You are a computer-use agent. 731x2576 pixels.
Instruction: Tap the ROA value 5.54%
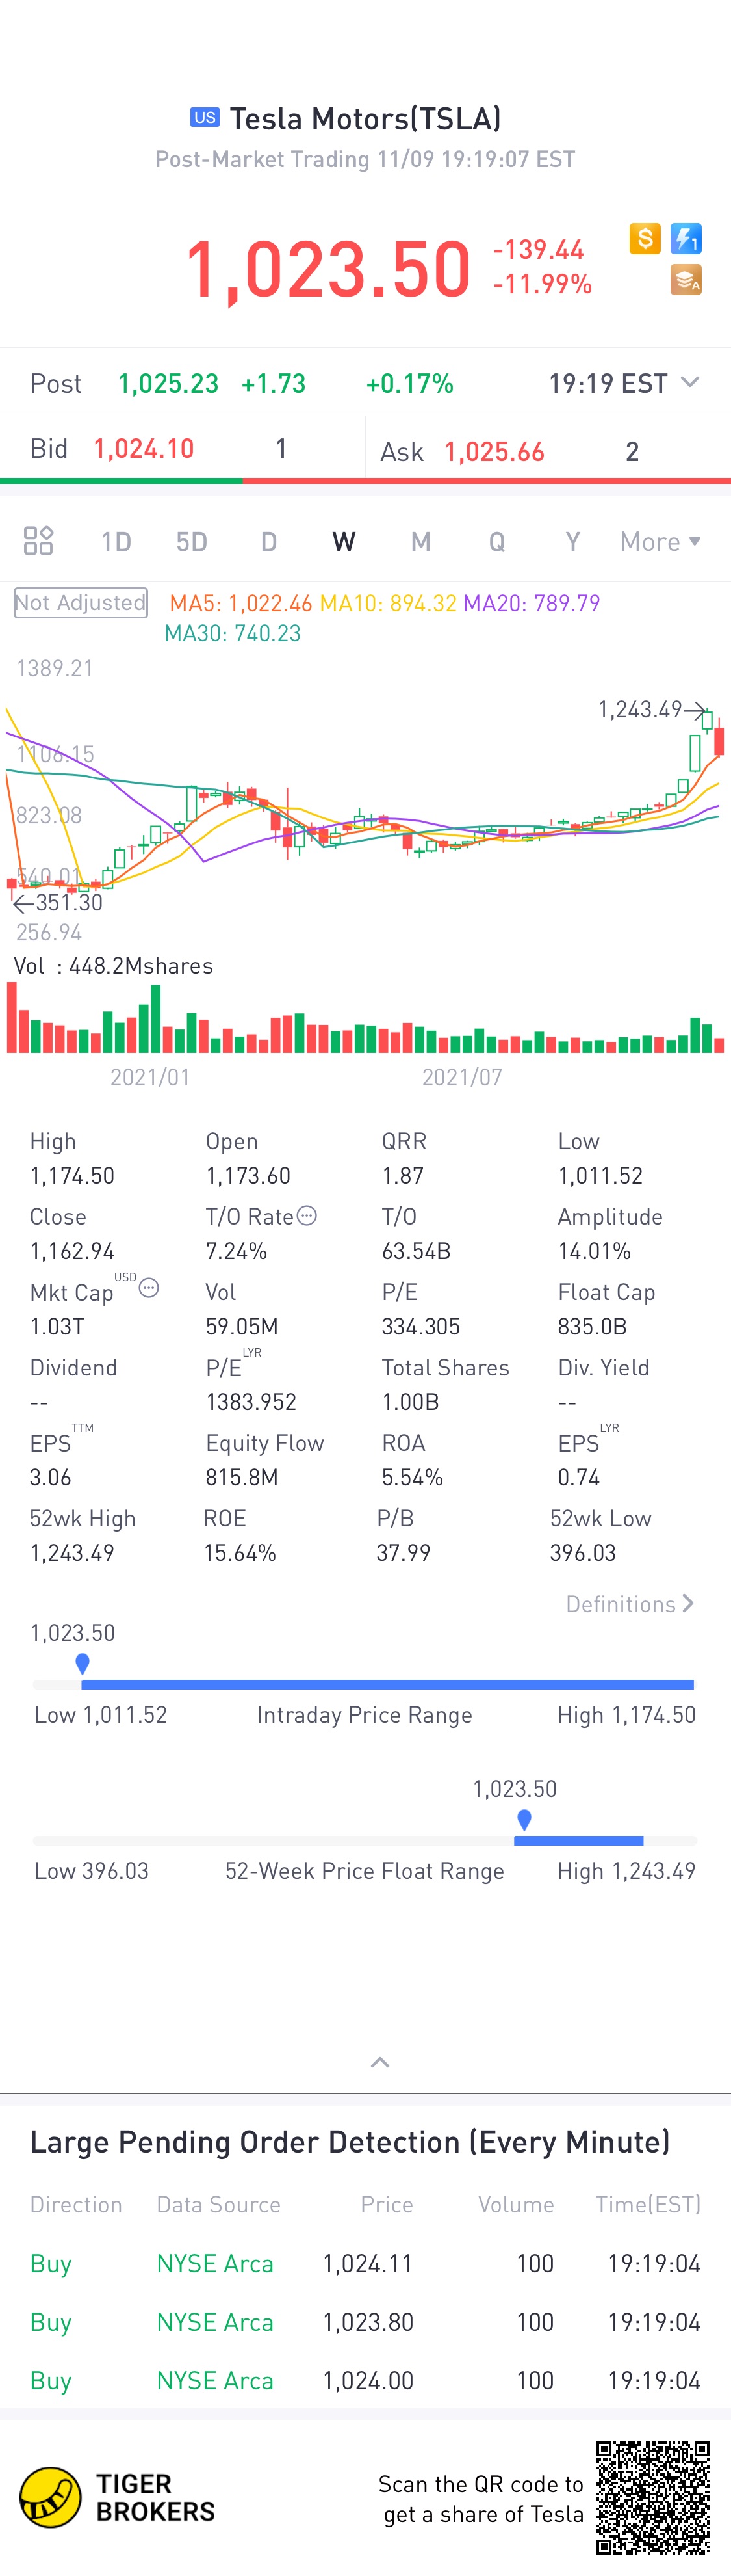tap(413, 1477)
